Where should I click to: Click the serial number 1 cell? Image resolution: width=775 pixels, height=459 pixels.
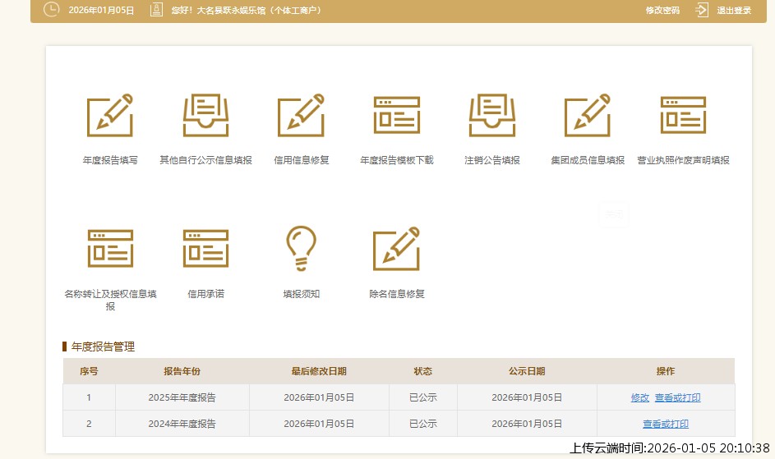point(89,397)
